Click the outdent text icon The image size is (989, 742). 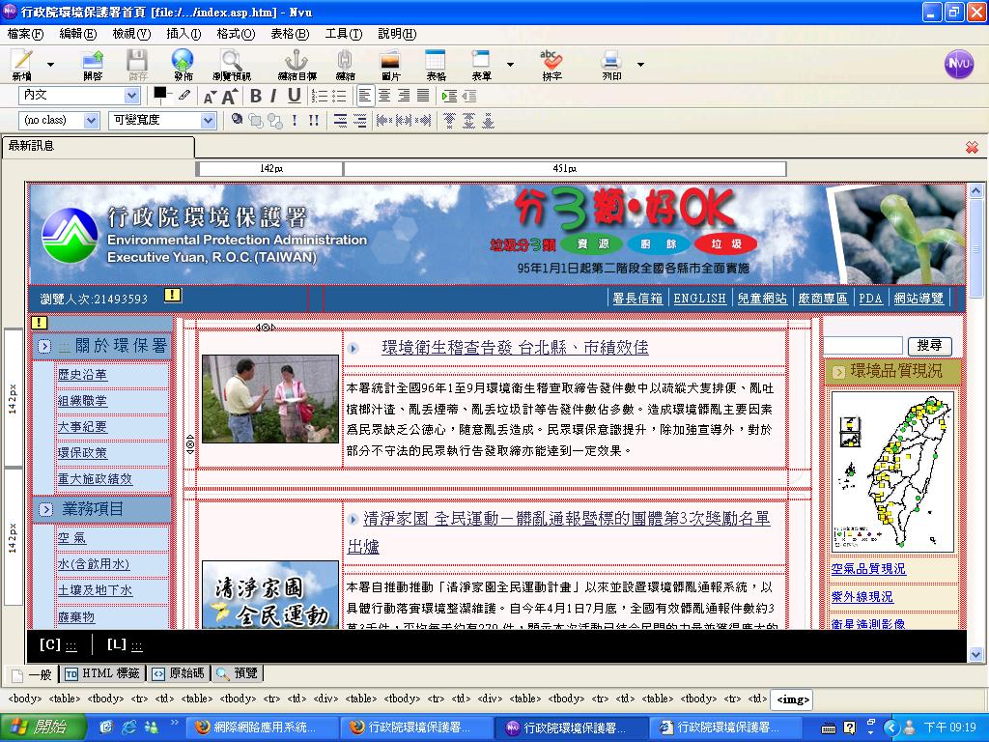[x=469, y=96]
